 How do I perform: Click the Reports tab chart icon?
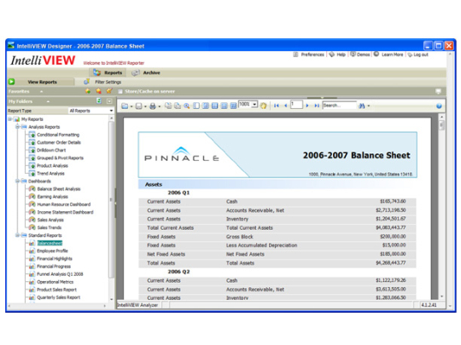(x=96, y=72)
